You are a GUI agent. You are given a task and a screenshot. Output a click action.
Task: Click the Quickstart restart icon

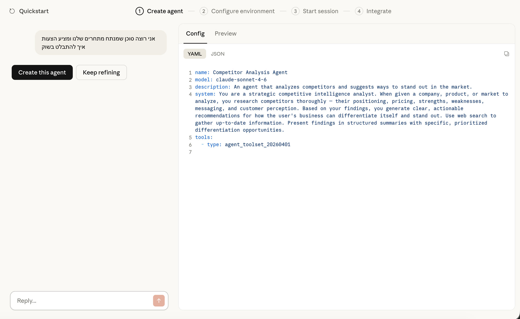point(12,11)
